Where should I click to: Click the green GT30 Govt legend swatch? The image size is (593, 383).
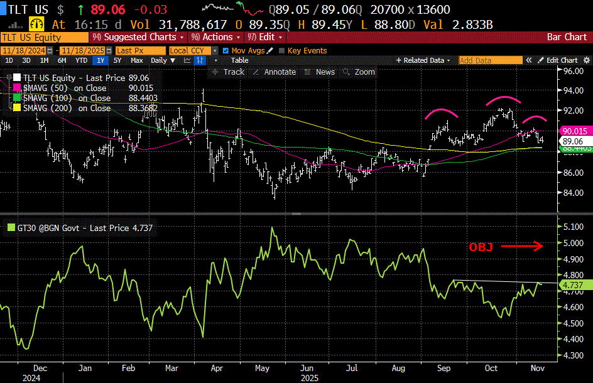[11, 228]
